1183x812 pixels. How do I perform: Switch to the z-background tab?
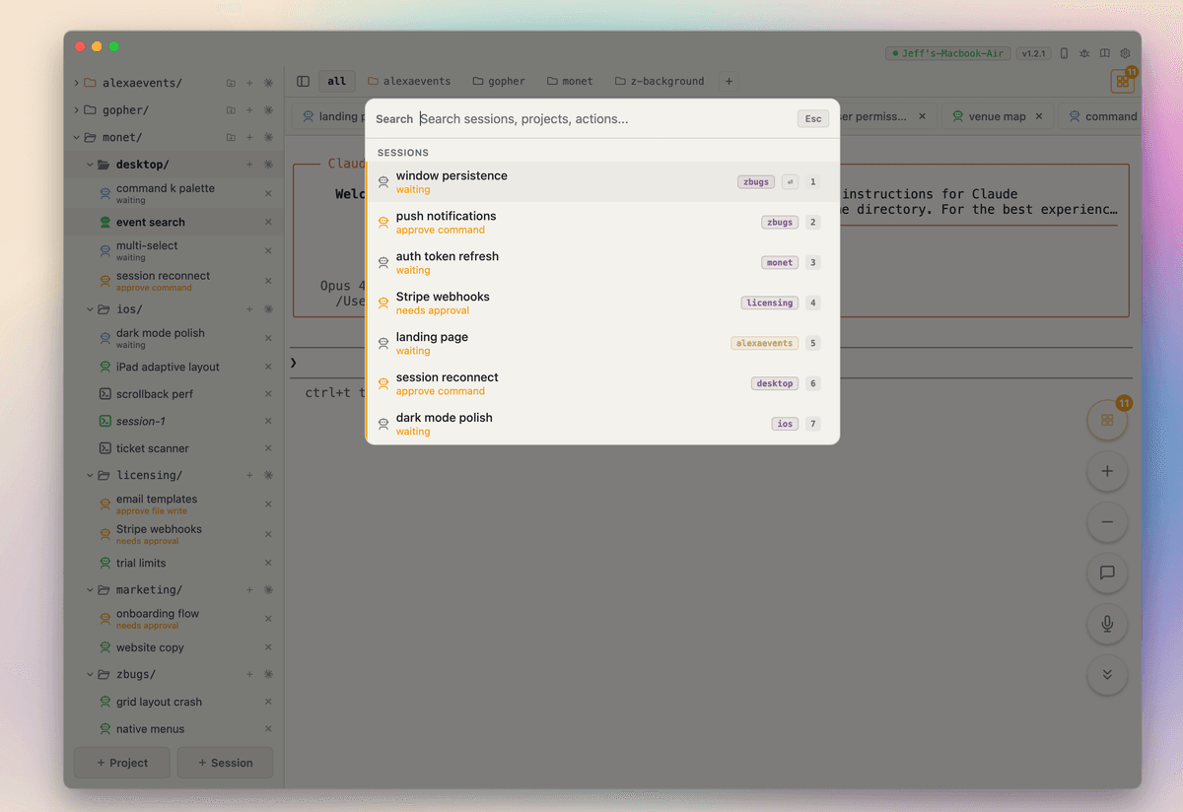pos(659,81)
